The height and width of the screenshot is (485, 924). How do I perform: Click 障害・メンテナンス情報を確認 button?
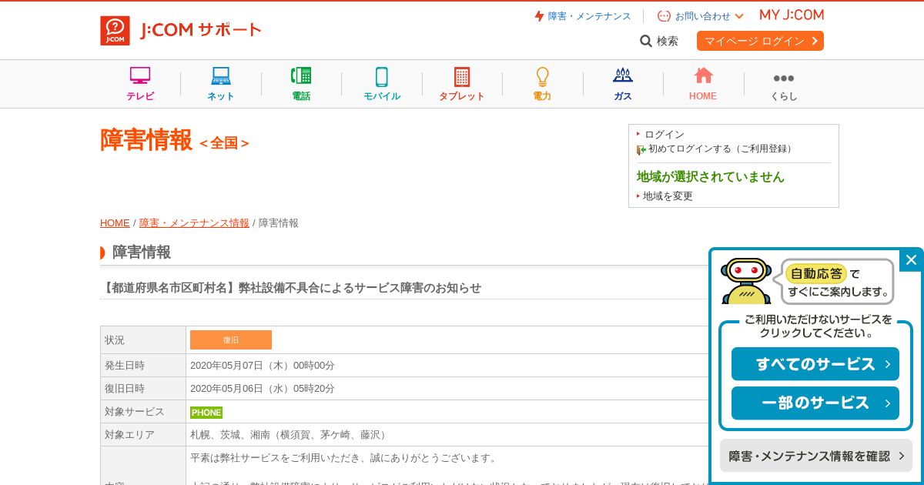click(816, 456)
